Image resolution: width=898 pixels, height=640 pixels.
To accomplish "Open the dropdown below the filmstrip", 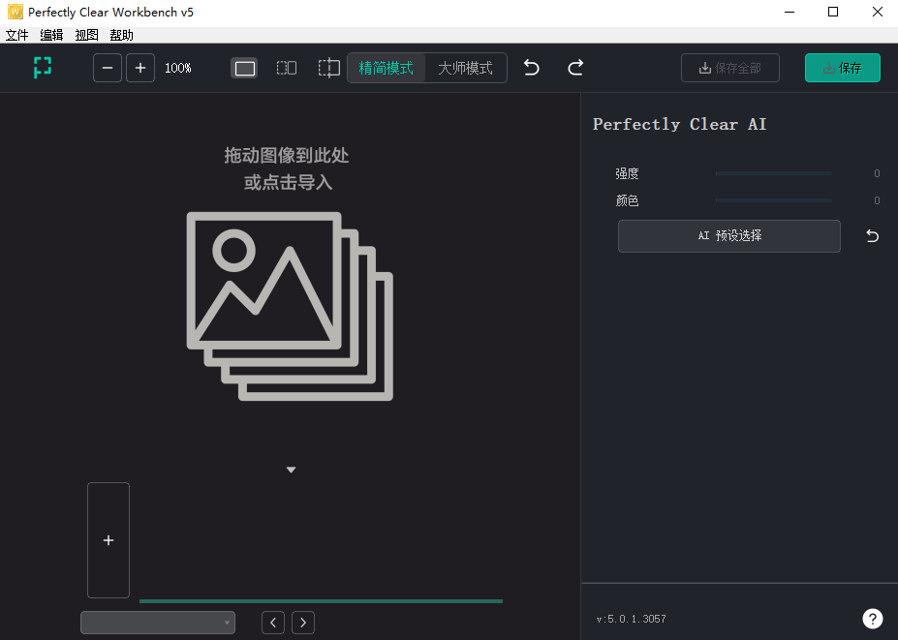I will (158, 623).
